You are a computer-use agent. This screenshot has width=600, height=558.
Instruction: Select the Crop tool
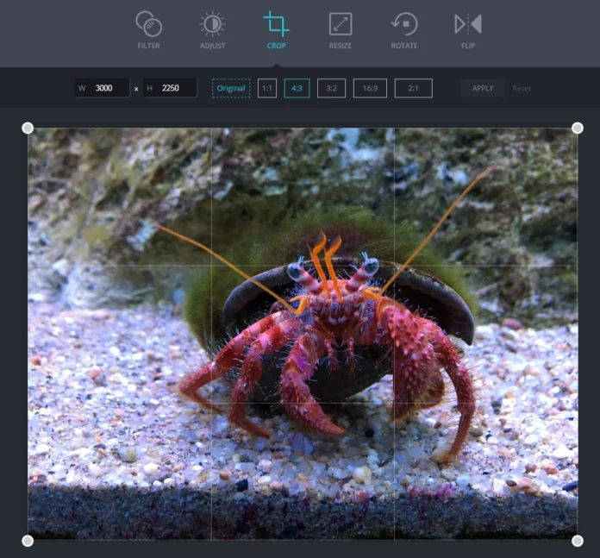(x=276, y=30)
